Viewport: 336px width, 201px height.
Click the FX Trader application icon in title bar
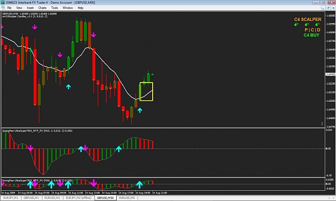click(3, 2)
